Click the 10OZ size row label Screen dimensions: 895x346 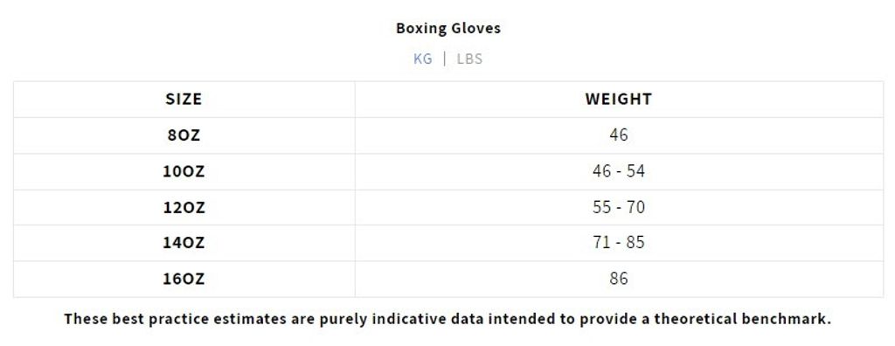coord(184,171)
